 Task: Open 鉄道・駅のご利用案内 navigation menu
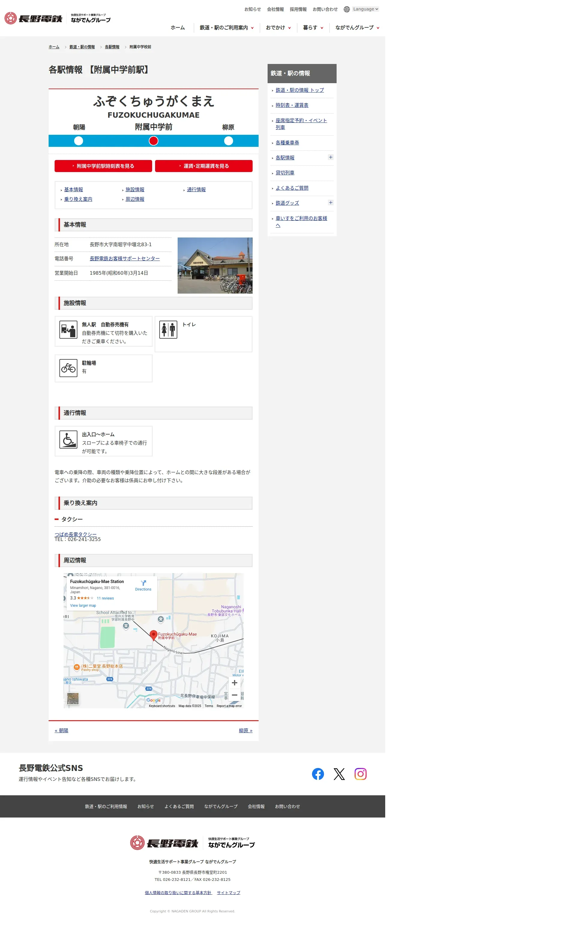(226, 27)
